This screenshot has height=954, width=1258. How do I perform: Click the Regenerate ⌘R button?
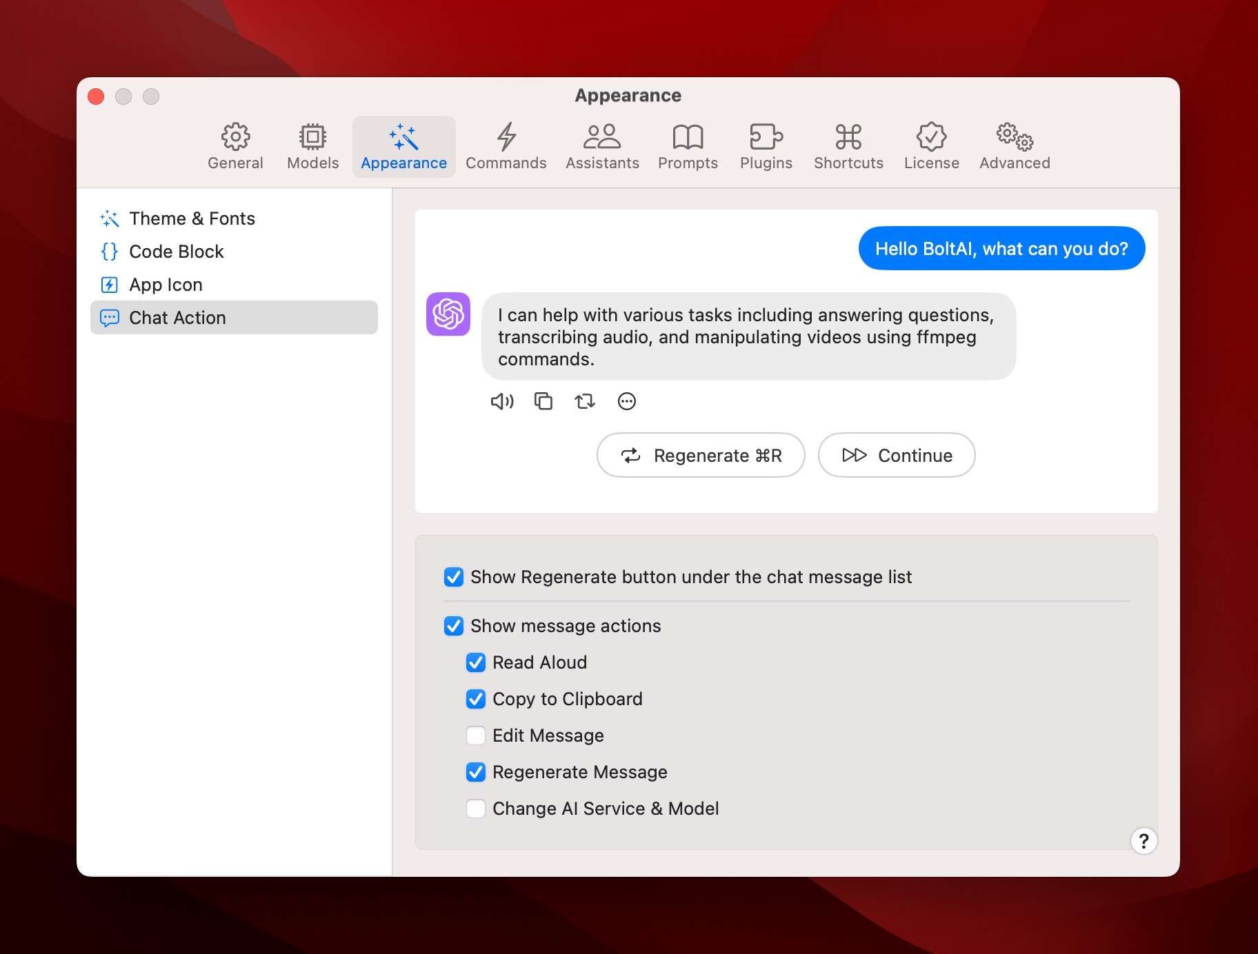[x=700, y=455]
